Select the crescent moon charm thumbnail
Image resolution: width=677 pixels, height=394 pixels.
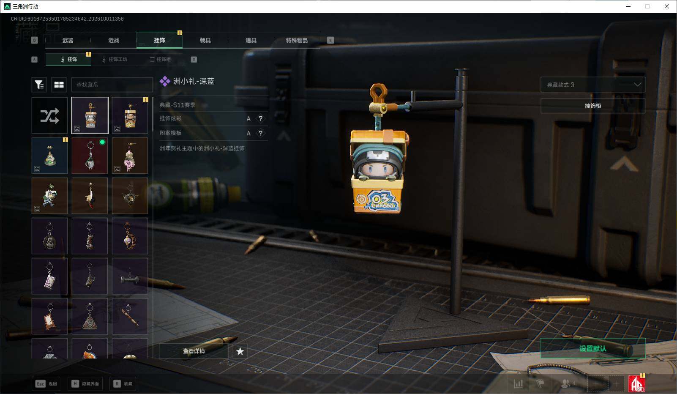click(130, 236)
